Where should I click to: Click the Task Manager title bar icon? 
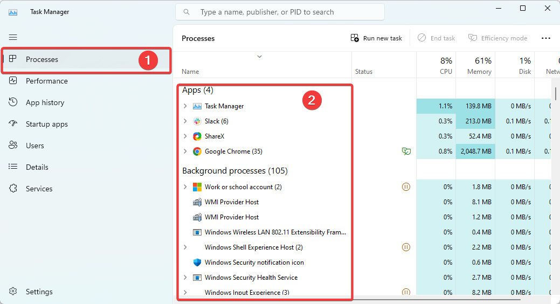(x=13, y=12)
